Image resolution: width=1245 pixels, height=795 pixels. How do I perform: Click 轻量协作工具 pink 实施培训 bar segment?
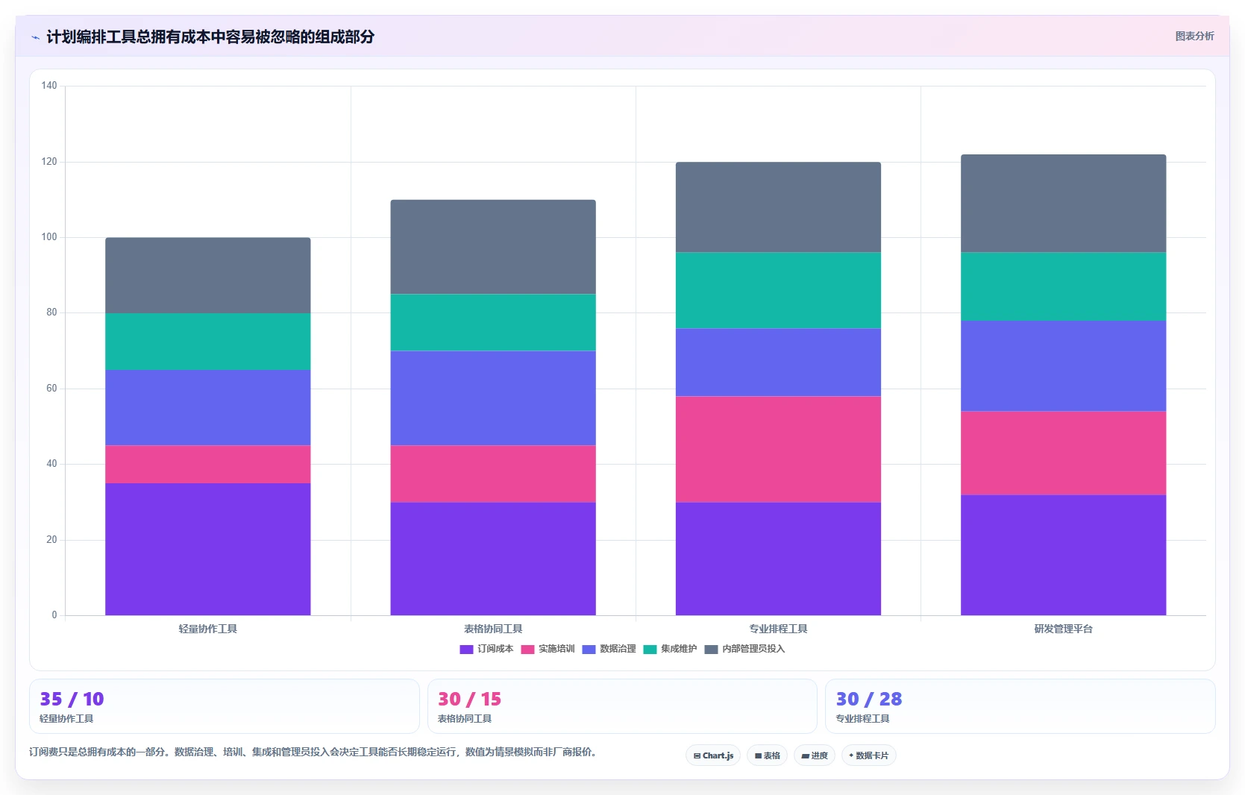point(207,464)
